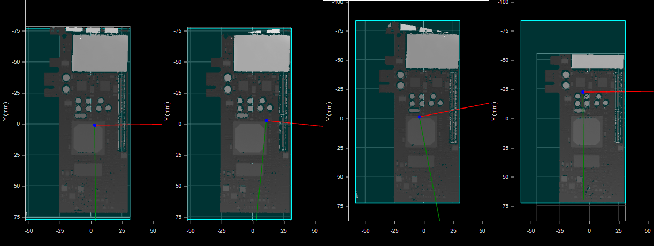Viewport: 654px width, 246px height.
Task: Select the blue origin marker in the second plot
Action: (266, 120)
